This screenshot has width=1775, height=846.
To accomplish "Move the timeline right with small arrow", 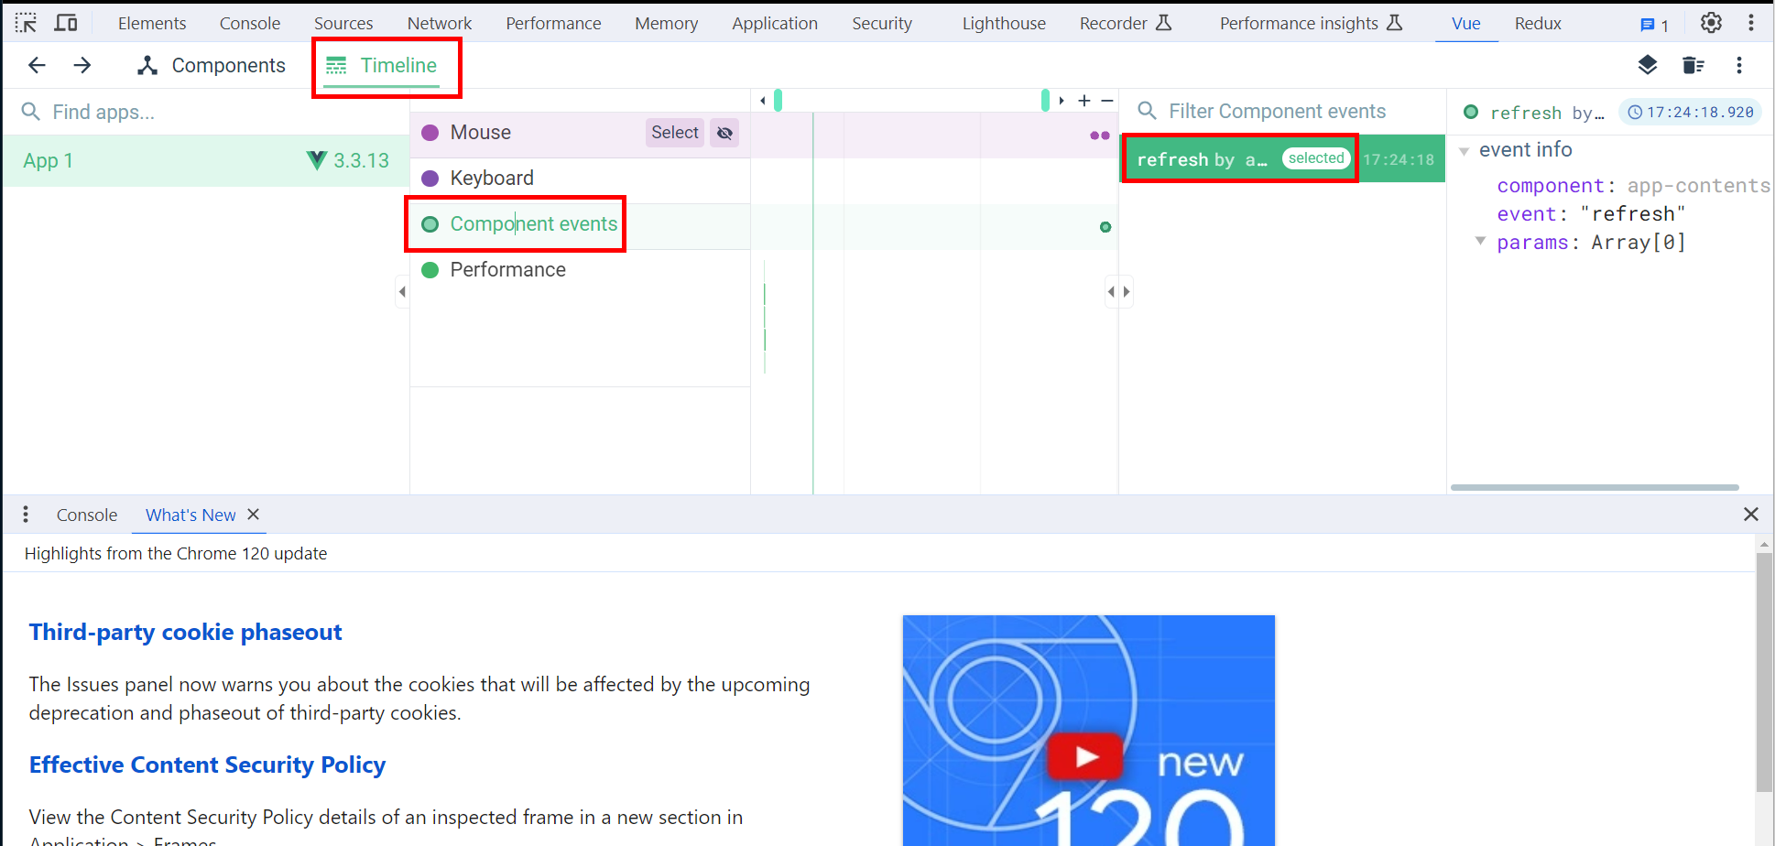I will click(x=1062, y=101).
